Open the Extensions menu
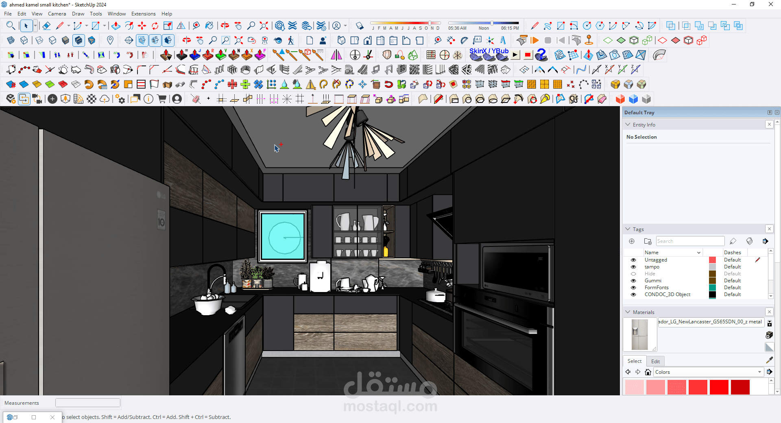781x423 pixels. [143, 14]
